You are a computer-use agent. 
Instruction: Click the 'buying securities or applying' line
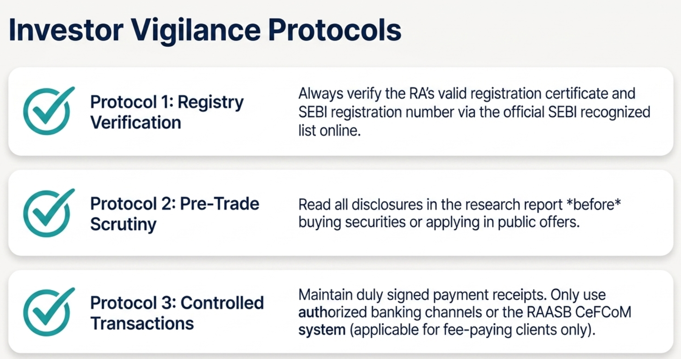tap(439, 222)
